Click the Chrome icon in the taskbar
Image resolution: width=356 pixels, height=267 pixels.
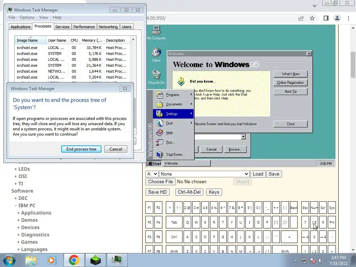coord(74,260)
